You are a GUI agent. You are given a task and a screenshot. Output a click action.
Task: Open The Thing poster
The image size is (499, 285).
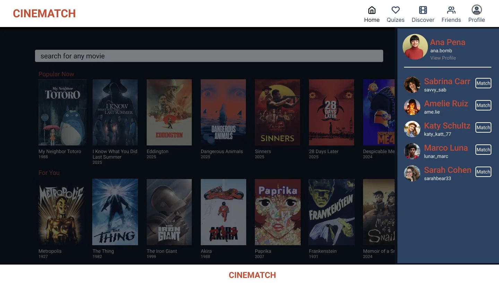(115, 212)
